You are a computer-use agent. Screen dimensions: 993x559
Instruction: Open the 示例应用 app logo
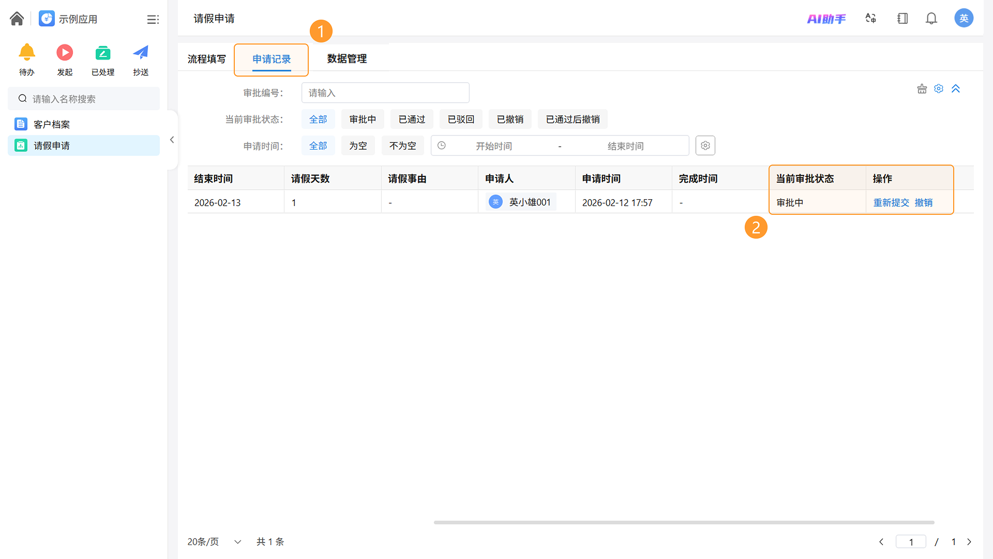(47, 19)
